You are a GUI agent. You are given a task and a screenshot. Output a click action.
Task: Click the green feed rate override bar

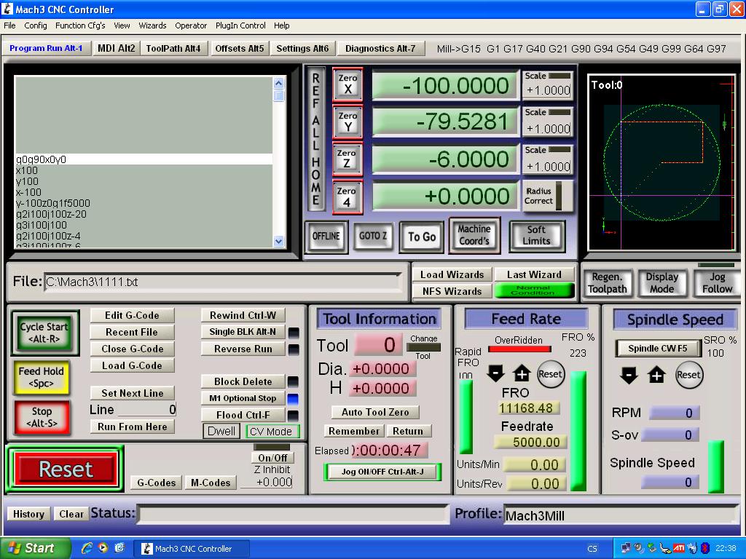pyautogui.click(x=578, y=429)
